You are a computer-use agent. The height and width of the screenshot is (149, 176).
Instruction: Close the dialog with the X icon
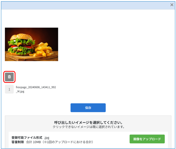pyautogui.click(x=172, y=5)
